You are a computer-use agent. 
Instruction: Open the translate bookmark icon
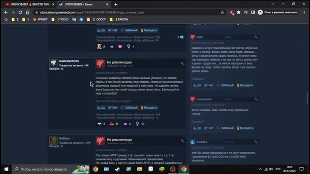point(74,19)
